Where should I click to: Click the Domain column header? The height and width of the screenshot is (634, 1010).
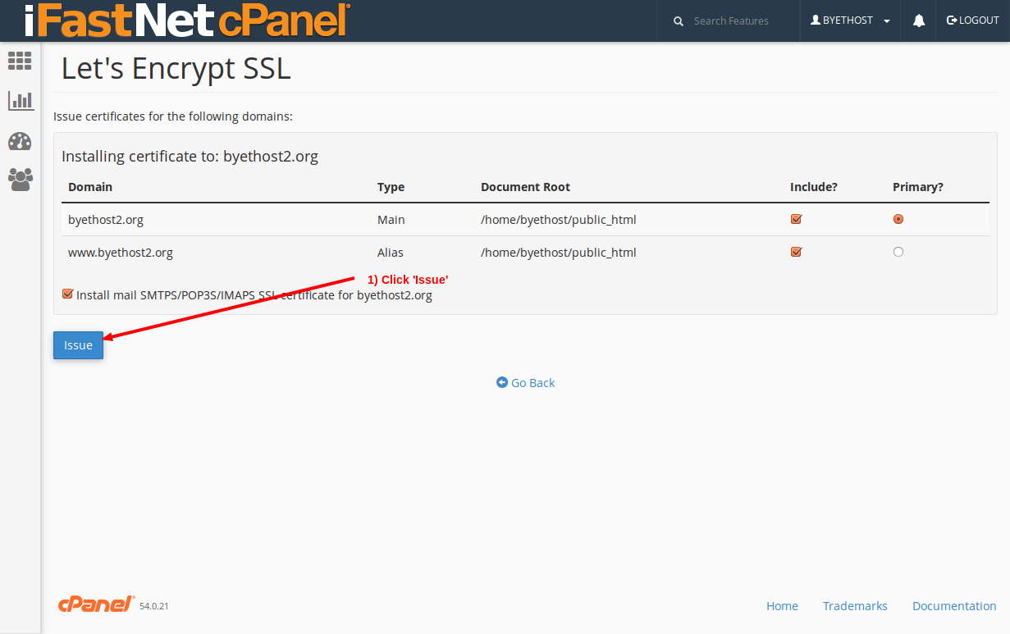(90, 187)
